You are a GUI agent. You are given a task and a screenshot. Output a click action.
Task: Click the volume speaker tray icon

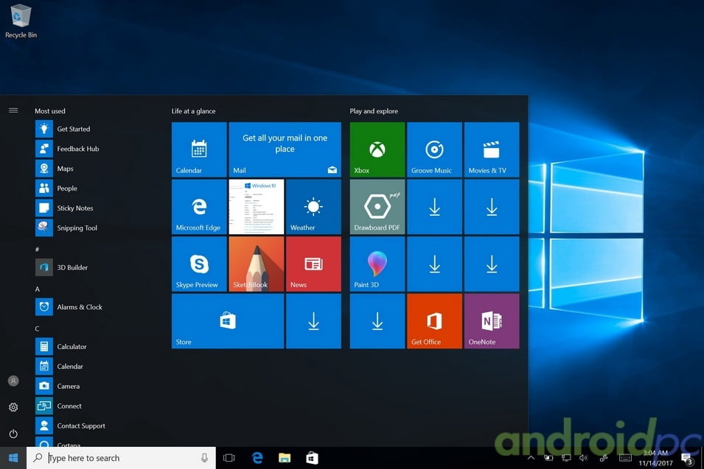[583, 458]
